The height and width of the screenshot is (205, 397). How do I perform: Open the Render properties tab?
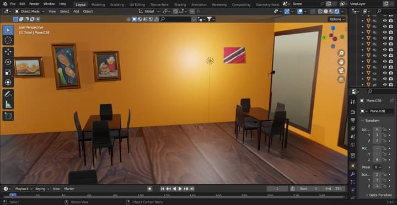coord(353,112)
